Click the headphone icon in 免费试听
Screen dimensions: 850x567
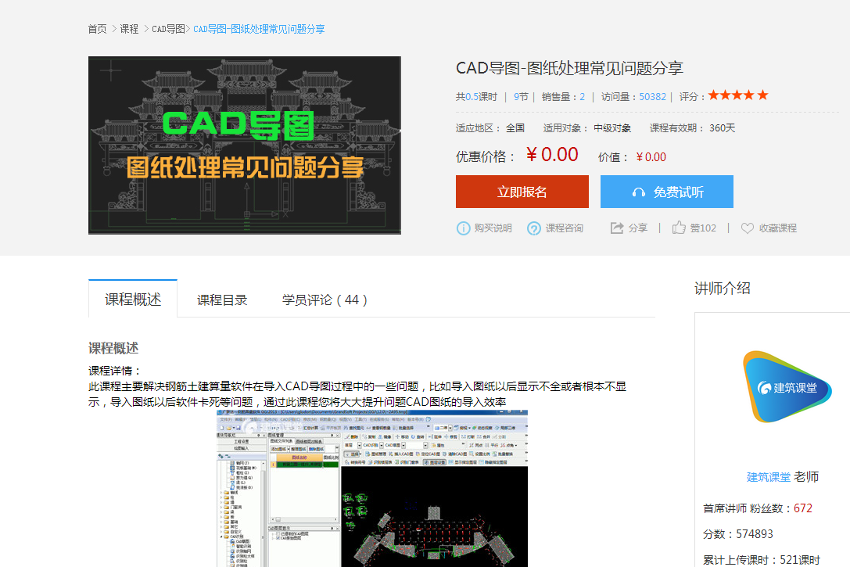[x=639, y=192]
